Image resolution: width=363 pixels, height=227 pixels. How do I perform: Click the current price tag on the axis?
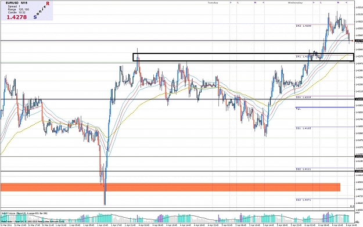(358, 41)
